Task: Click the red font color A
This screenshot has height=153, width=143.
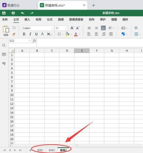Action: (76, 34)
